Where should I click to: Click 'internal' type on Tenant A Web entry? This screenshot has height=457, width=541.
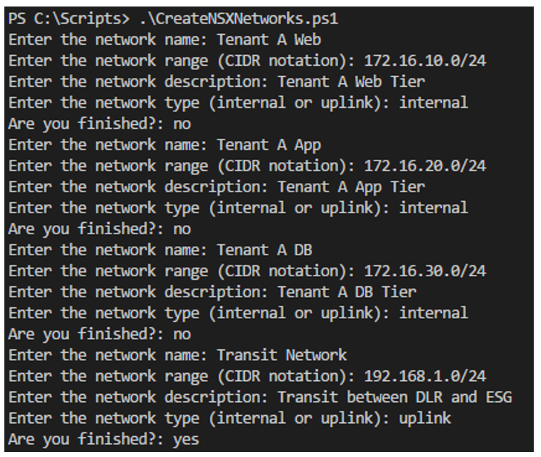click(434, 103)
